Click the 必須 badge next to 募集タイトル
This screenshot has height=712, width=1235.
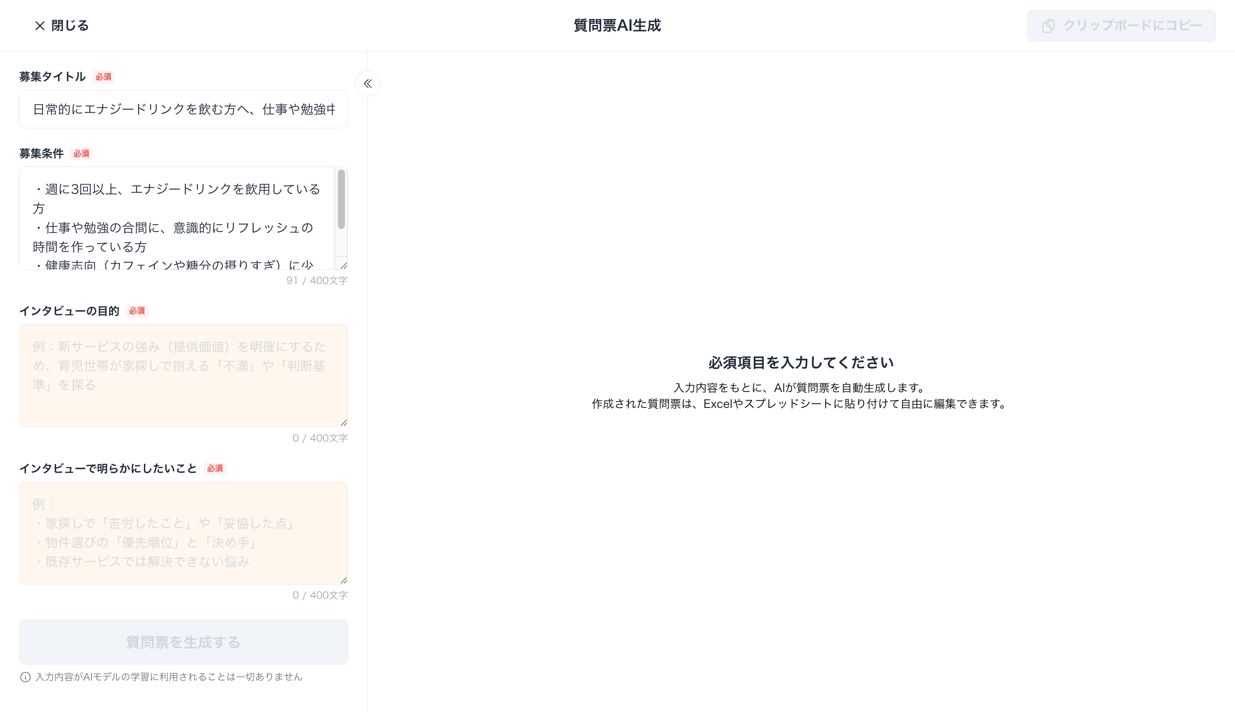tap(103, 77)
